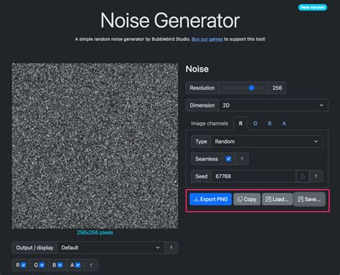Click the Export PNG button

click(210, 199)
